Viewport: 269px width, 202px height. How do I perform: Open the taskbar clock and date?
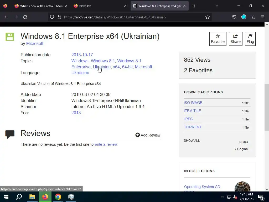(246, 197)
